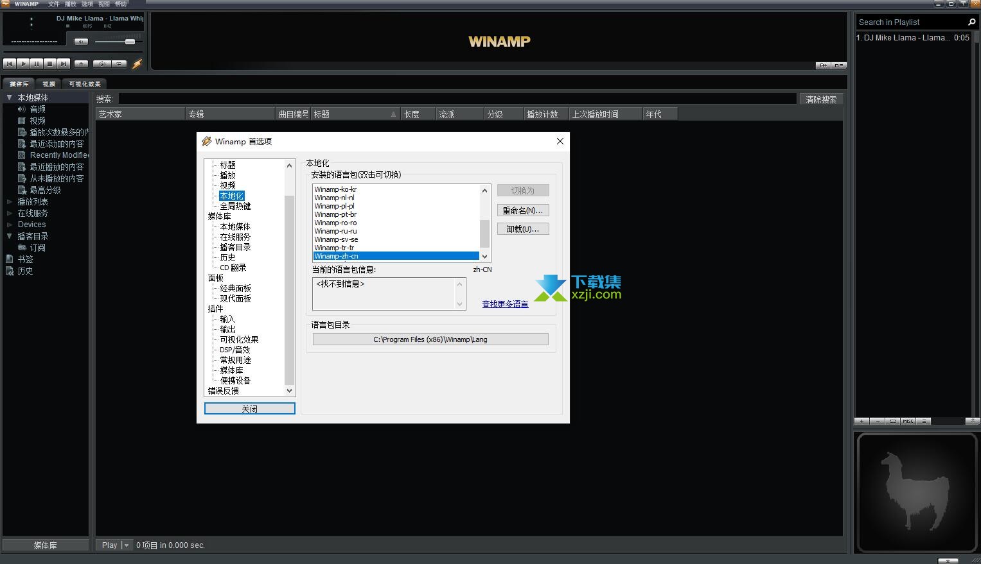Collapse the 播客目录 tree node
The width and height of the screenshot is (981, 564).
pos(9,236)
